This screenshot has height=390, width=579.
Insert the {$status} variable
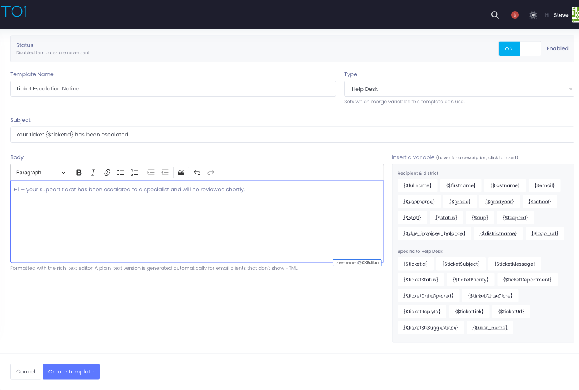click(446, 218)
